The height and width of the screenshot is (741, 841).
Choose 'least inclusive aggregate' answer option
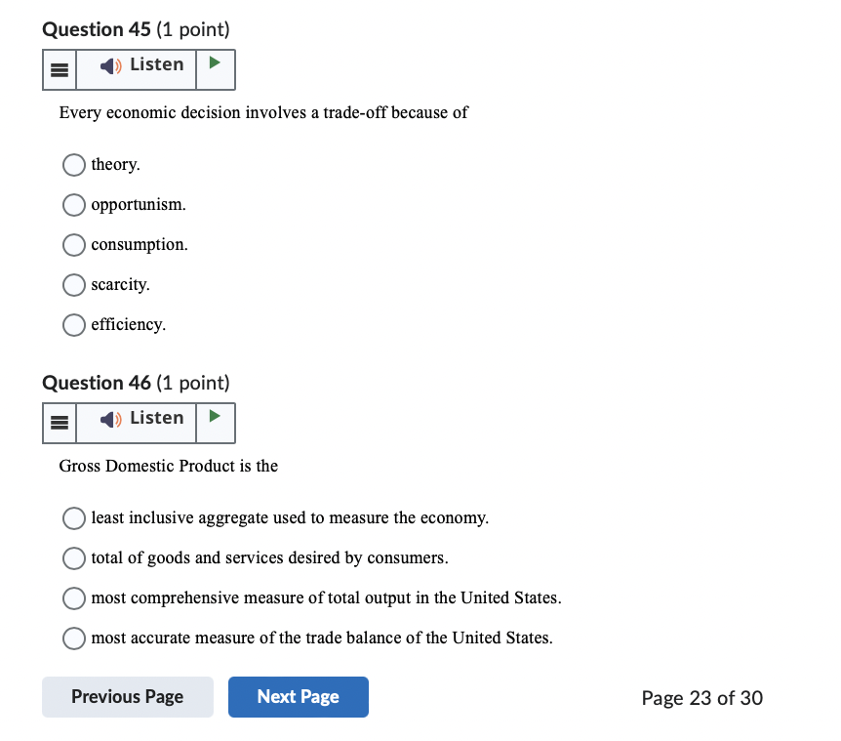tap(73, 518)
